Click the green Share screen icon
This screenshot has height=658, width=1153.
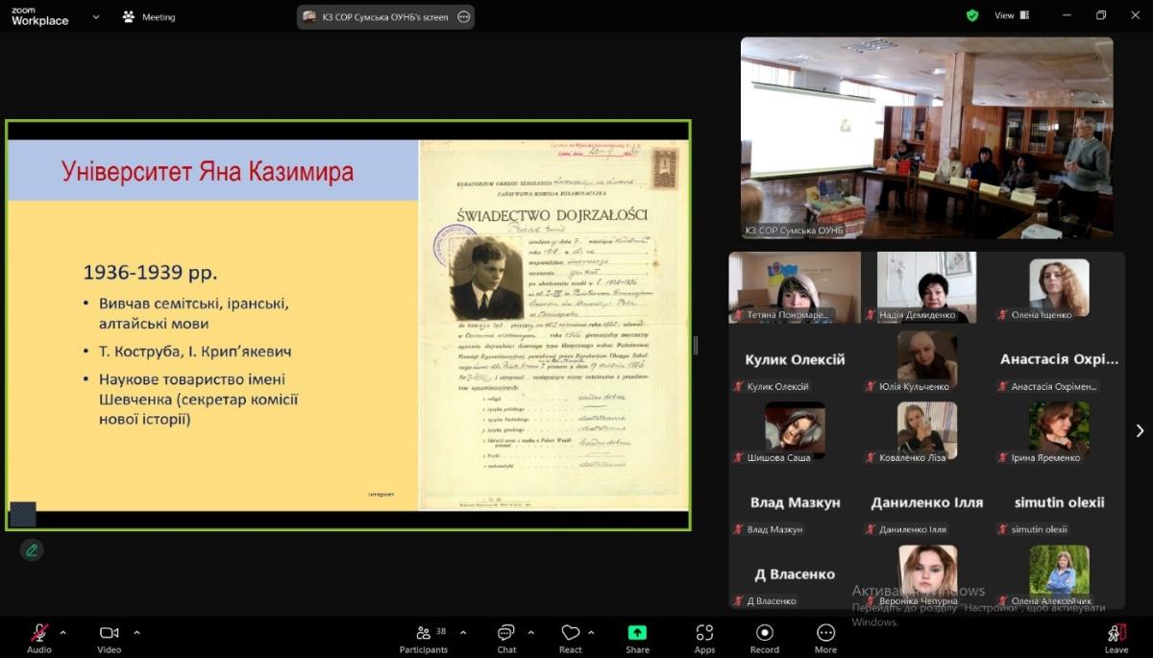click(x=637, y=633)
